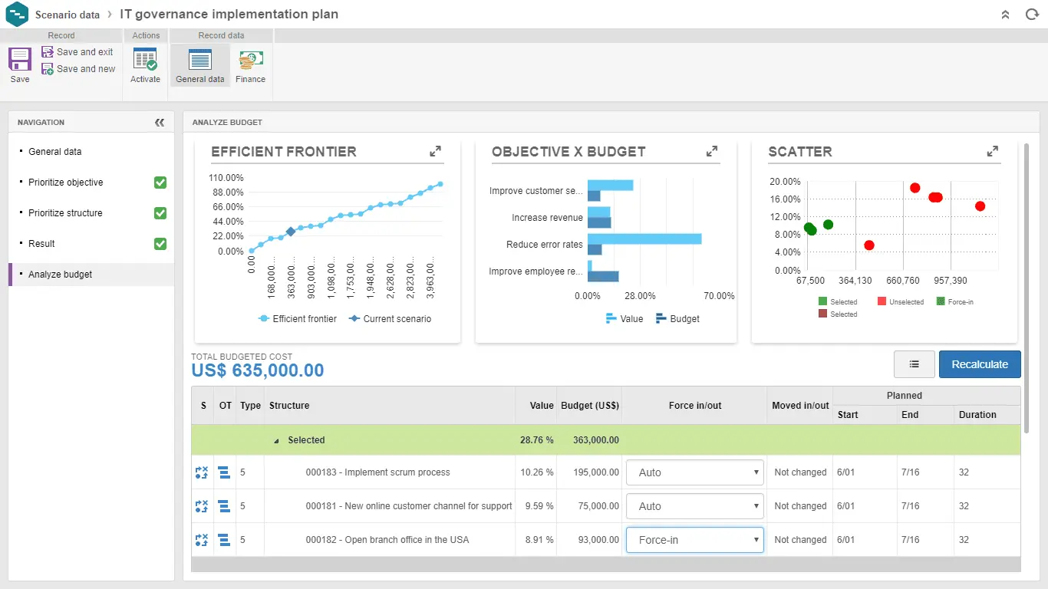The image size is (1048, 589).
Task: Click the Result step green checkmark
Action: coord(160,244)
